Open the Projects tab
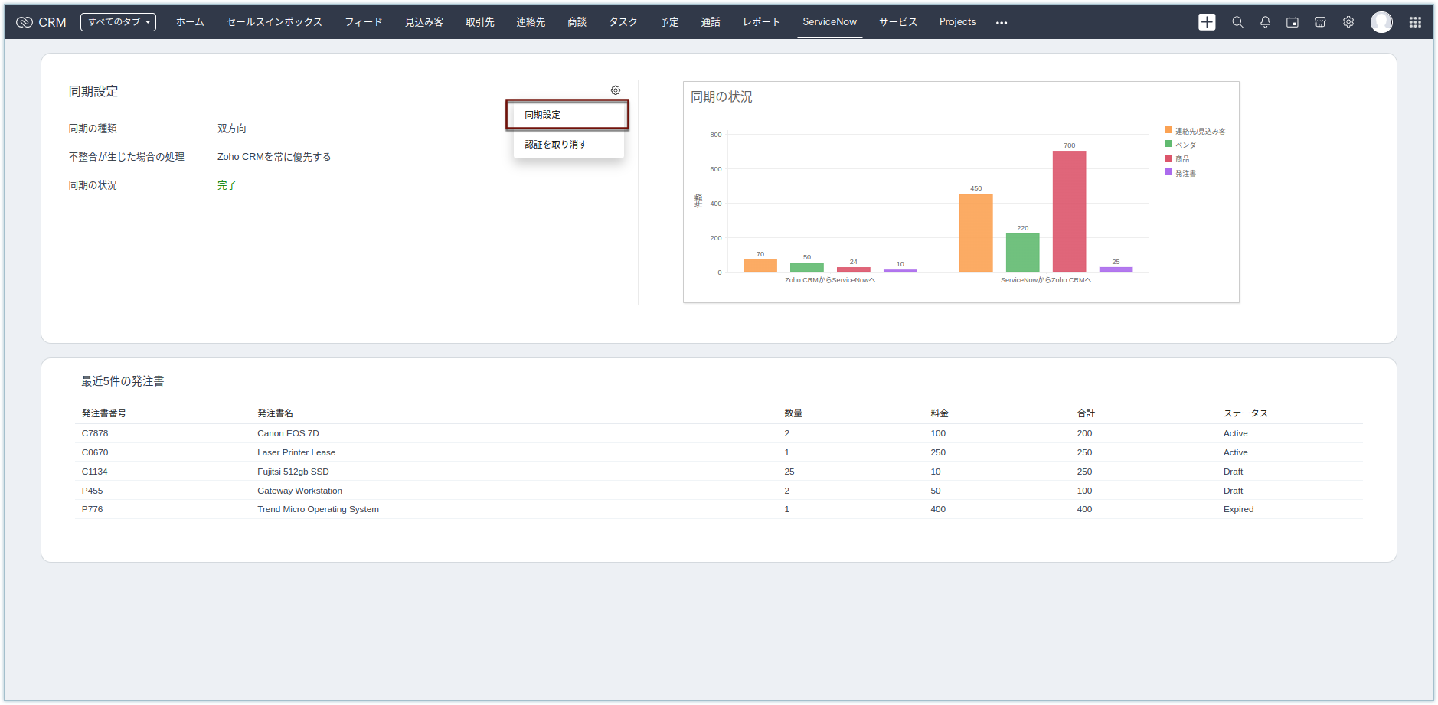 pyautogui.click(x=957, y=22)
